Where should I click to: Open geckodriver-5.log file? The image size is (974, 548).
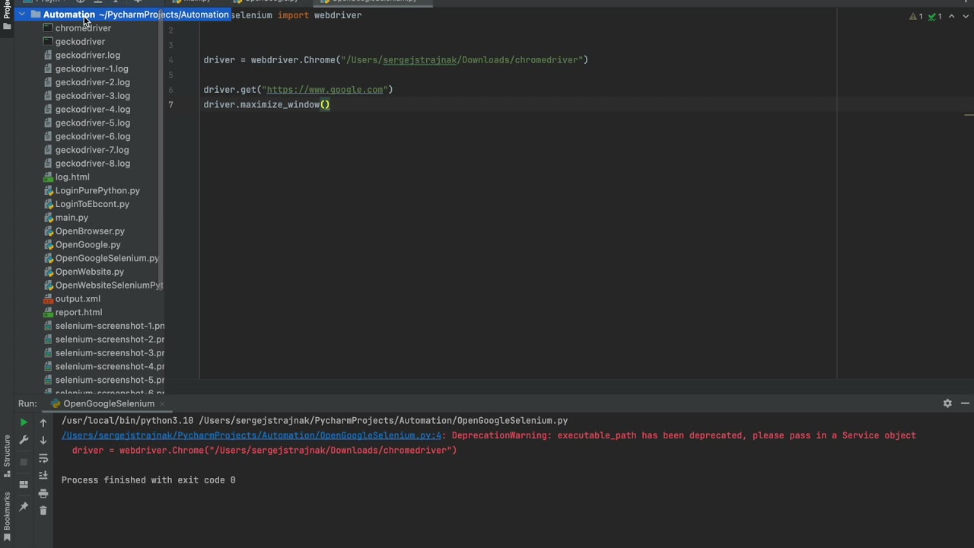click(92, 123)
